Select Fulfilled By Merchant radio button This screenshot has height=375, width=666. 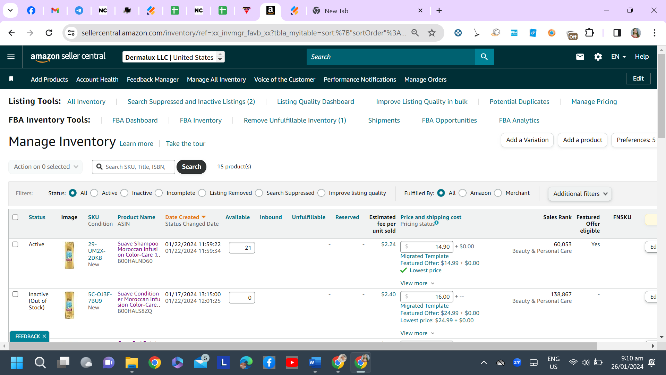498,193
